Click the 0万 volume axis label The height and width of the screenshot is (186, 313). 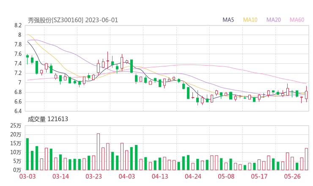pyautogui.click(x=17, y=170)
